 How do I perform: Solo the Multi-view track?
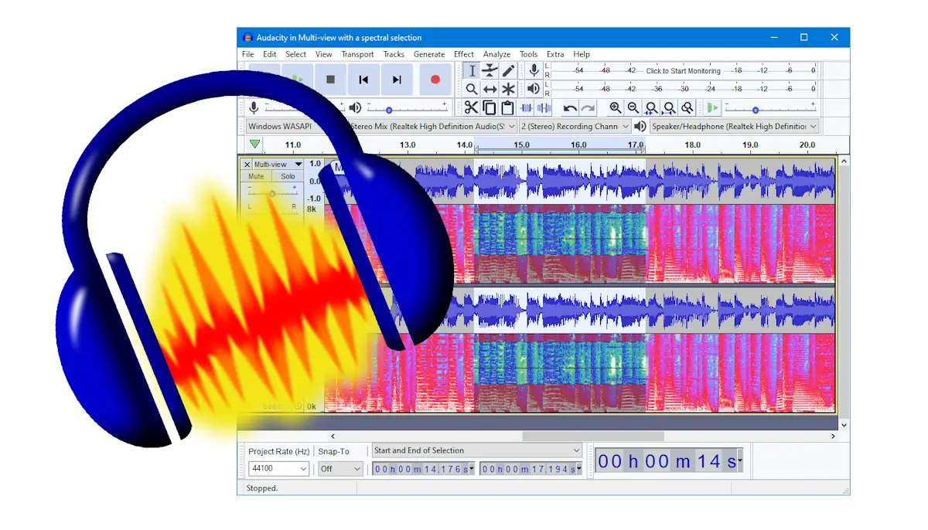[x=288, y=176]
